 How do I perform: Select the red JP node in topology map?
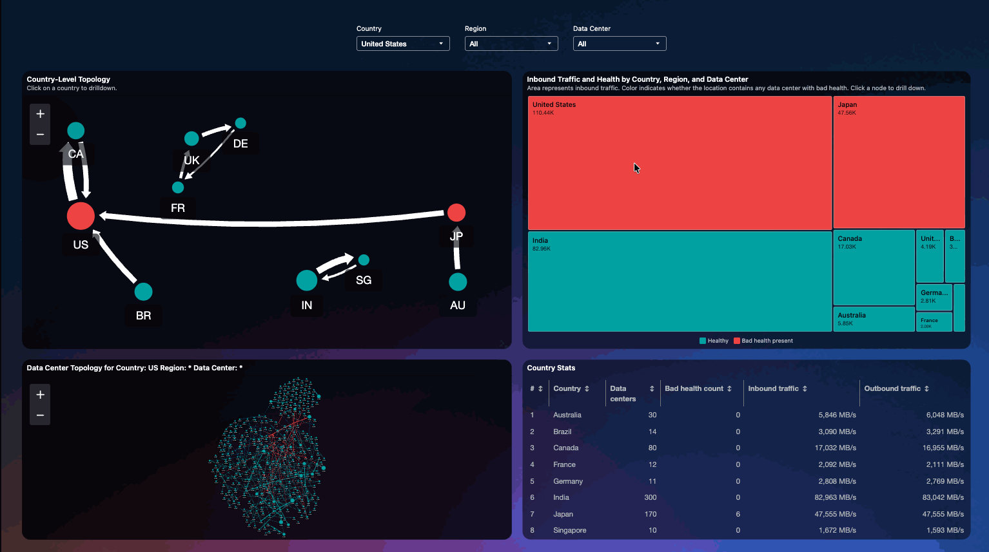[456, 213]
